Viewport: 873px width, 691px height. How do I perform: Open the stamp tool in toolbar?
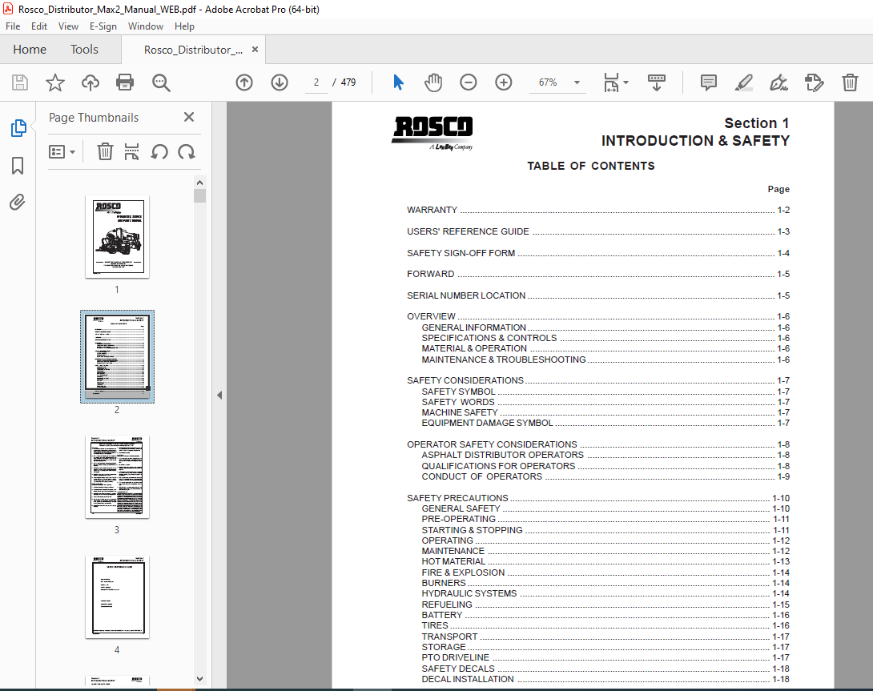(814, 82)
